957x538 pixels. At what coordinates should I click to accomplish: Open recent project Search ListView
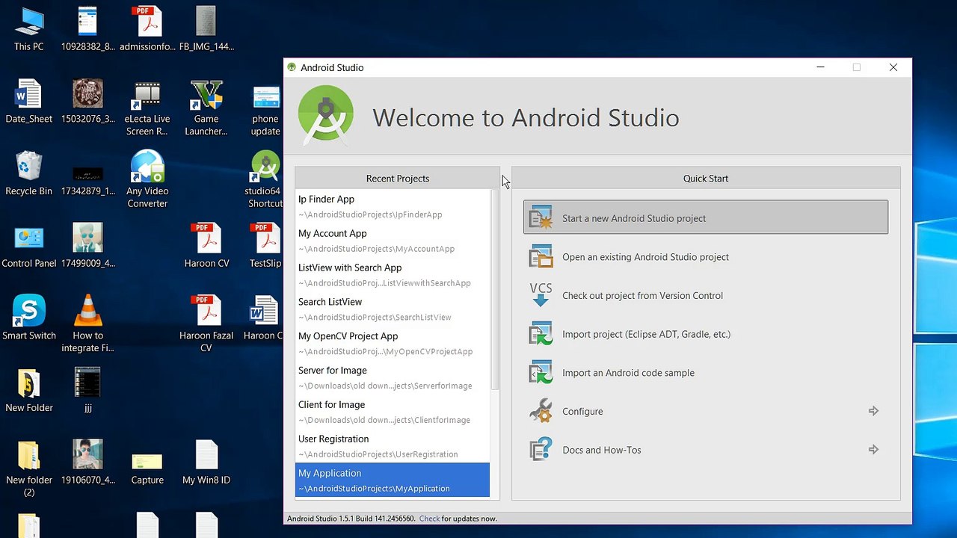click(x=393, y=309)
